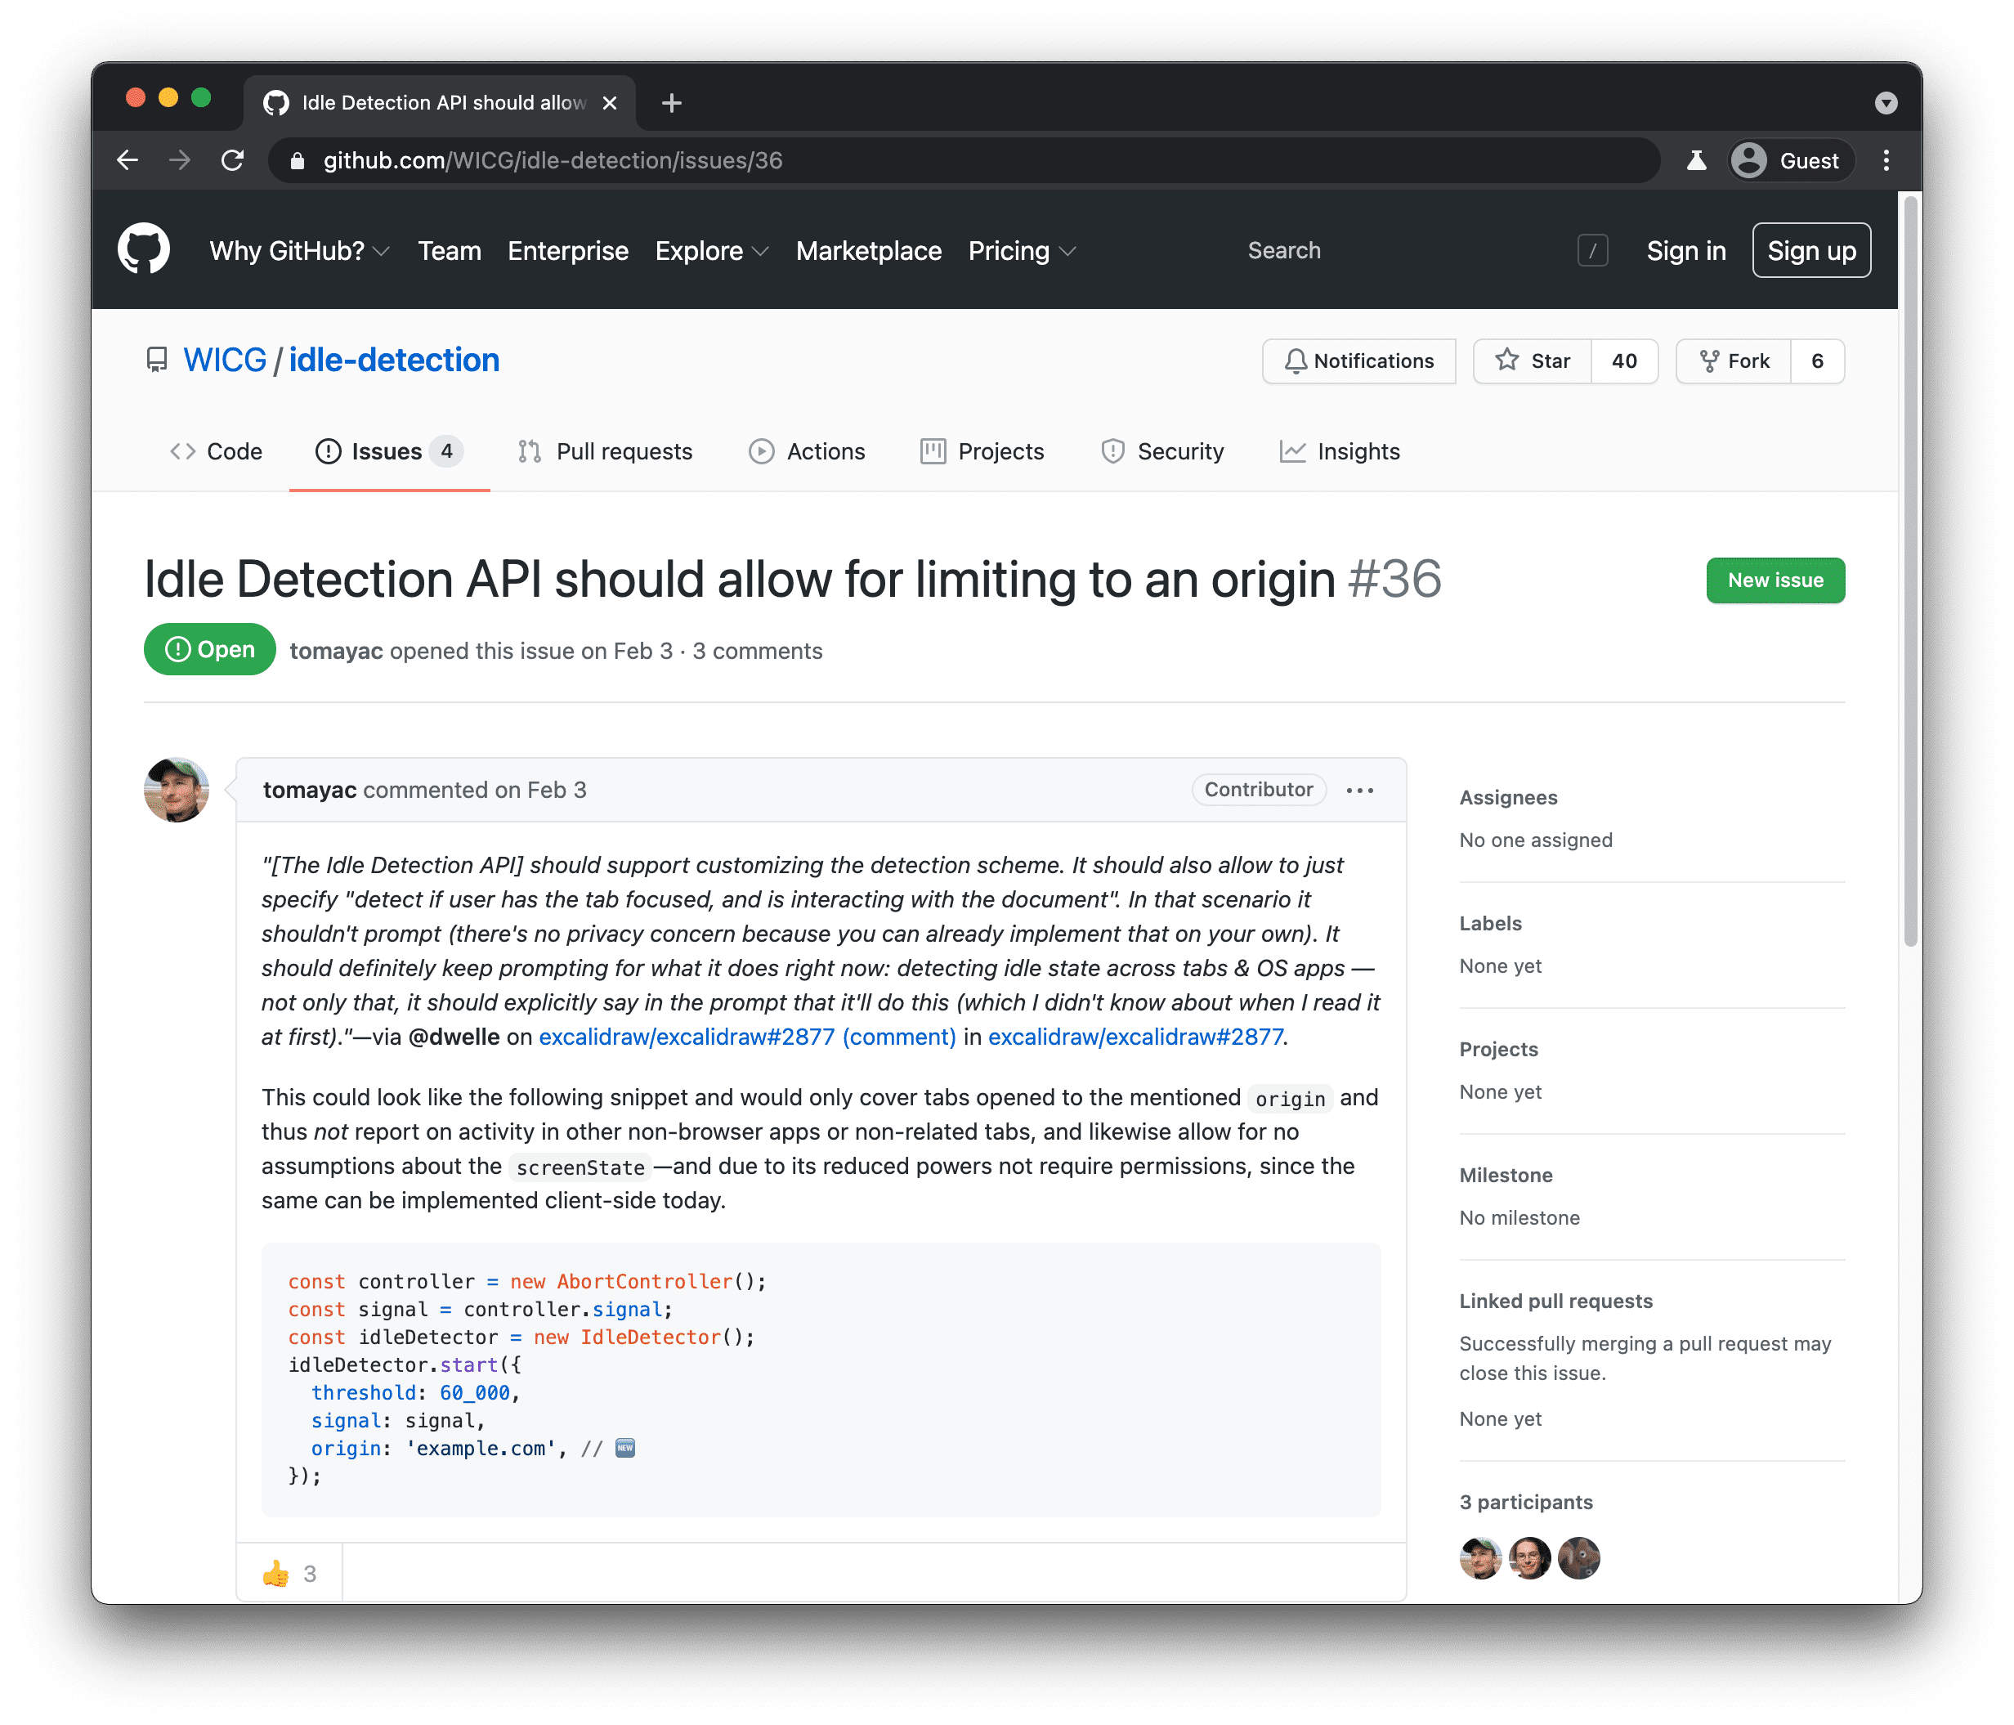Click Sign in link

pyautogui.click(x=1684, y=250)
